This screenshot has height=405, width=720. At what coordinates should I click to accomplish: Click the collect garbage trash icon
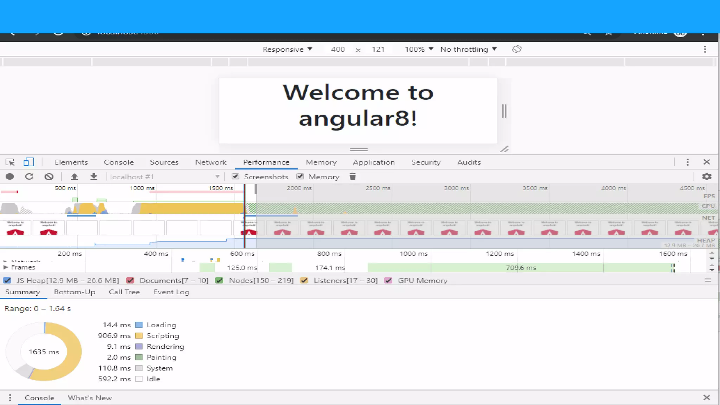[353, 176]
